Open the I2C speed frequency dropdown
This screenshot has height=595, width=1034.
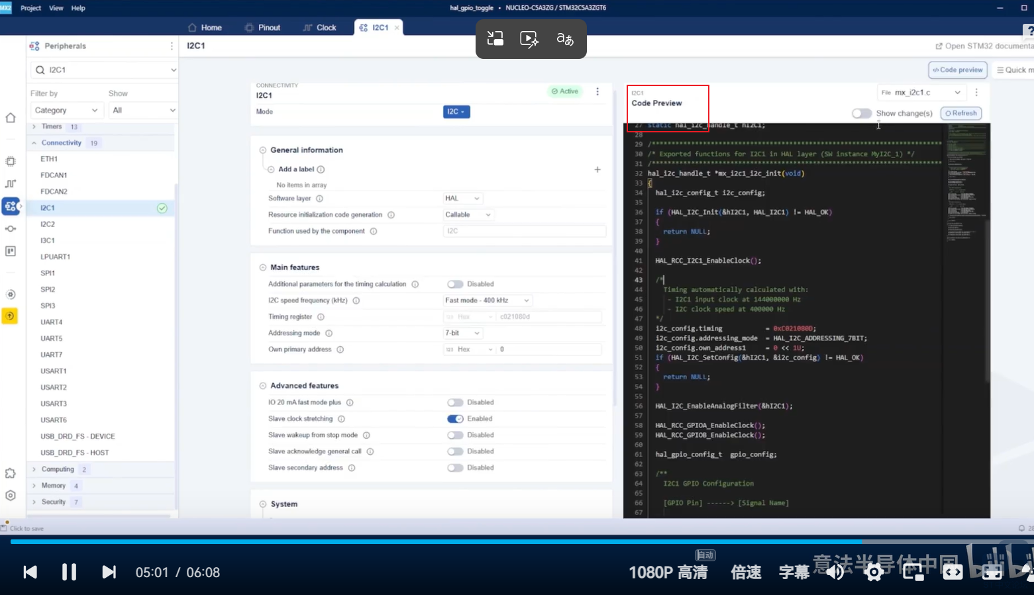tap(487, 300)
